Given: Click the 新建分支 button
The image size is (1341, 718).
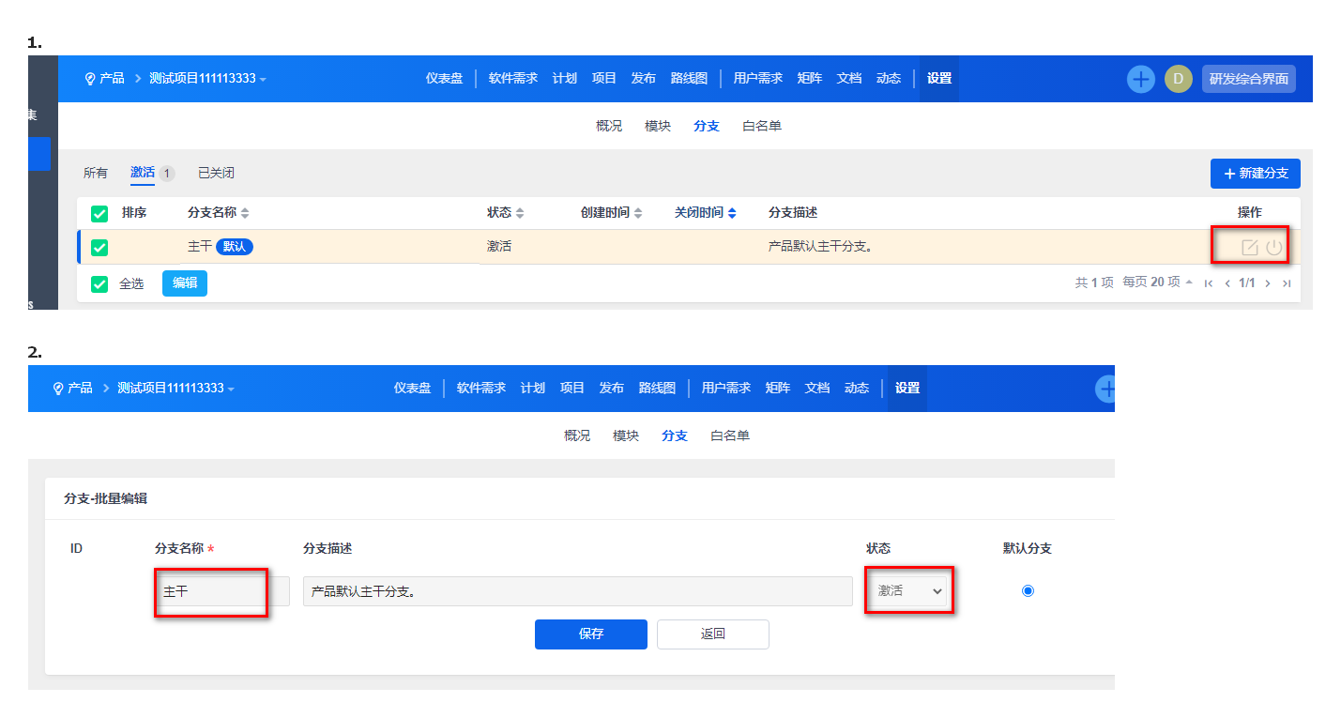Looking at the screenshot, I should click(x=1256, y=174).
